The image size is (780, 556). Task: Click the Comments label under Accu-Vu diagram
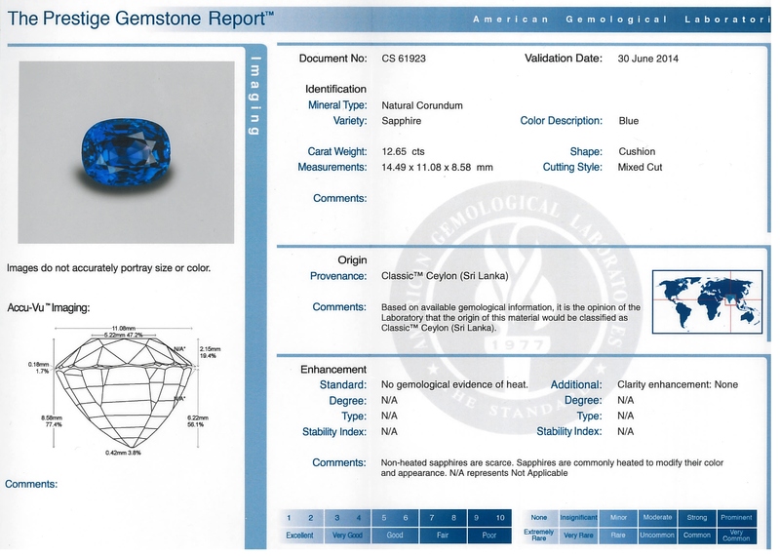point(31,484)
